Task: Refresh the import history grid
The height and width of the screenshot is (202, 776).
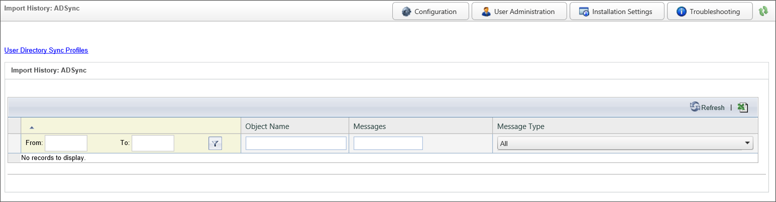Action: tap(707, 107)
